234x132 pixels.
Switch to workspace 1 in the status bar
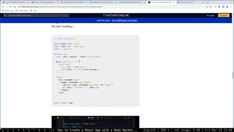pyautogui.click(x=3, y=130)
